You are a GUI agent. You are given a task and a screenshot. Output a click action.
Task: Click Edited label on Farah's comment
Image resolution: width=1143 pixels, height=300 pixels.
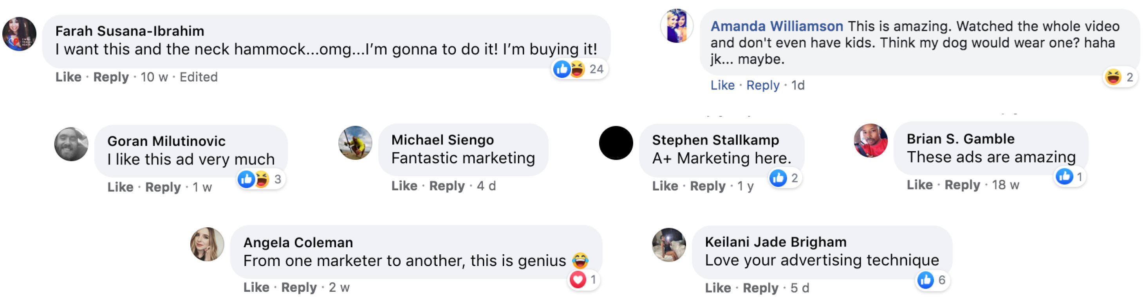199,77
